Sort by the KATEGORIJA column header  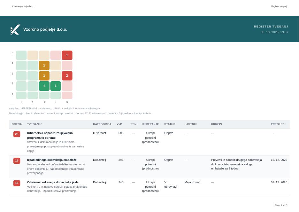[102, 124]
